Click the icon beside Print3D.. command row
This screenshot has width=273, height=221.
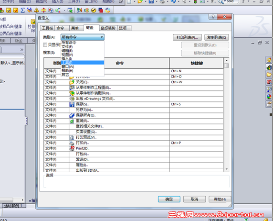tap(72, 148)
